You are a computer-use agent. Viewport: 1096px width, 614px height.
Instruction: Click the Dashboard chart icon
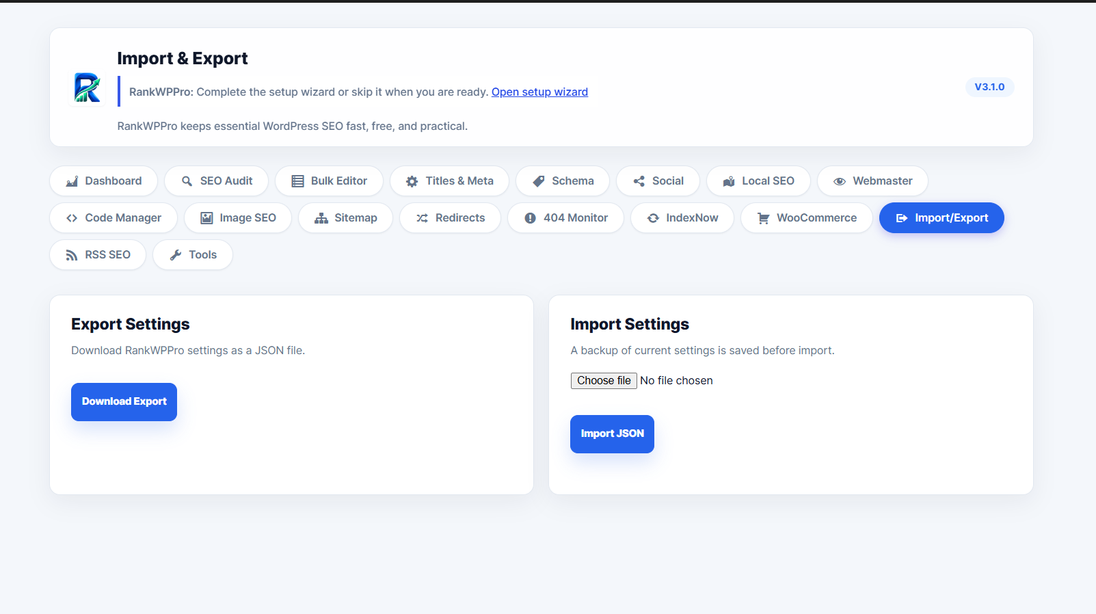[x=72, y=181]
